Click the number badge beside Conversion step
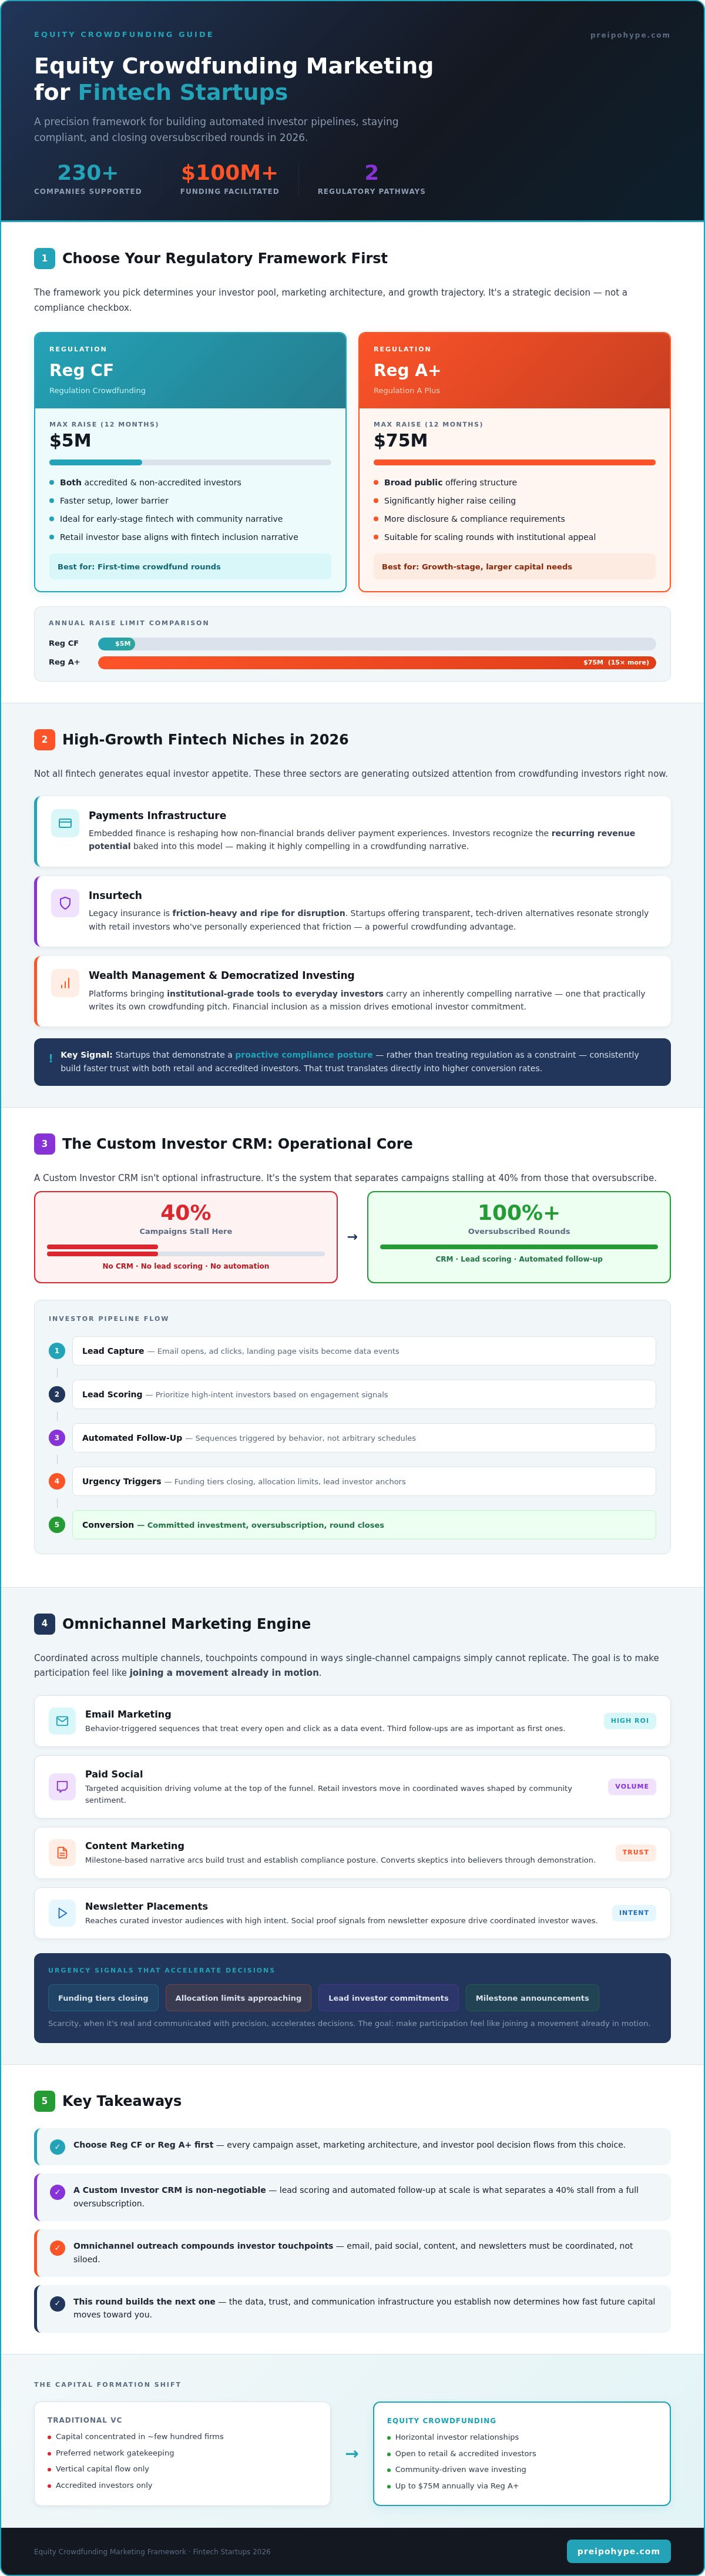This screenshot has width=705, height=2576. pos(57,1525)
